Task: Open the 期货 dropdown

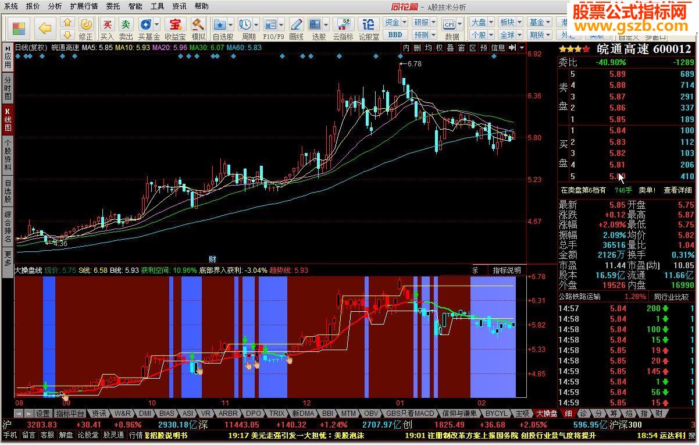Action: [x=540, y=34]
